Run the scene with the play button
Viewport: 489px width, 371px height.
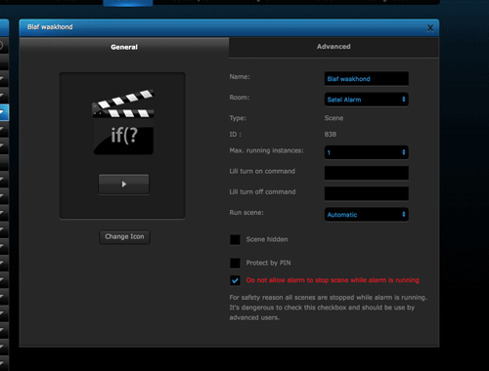124,184
